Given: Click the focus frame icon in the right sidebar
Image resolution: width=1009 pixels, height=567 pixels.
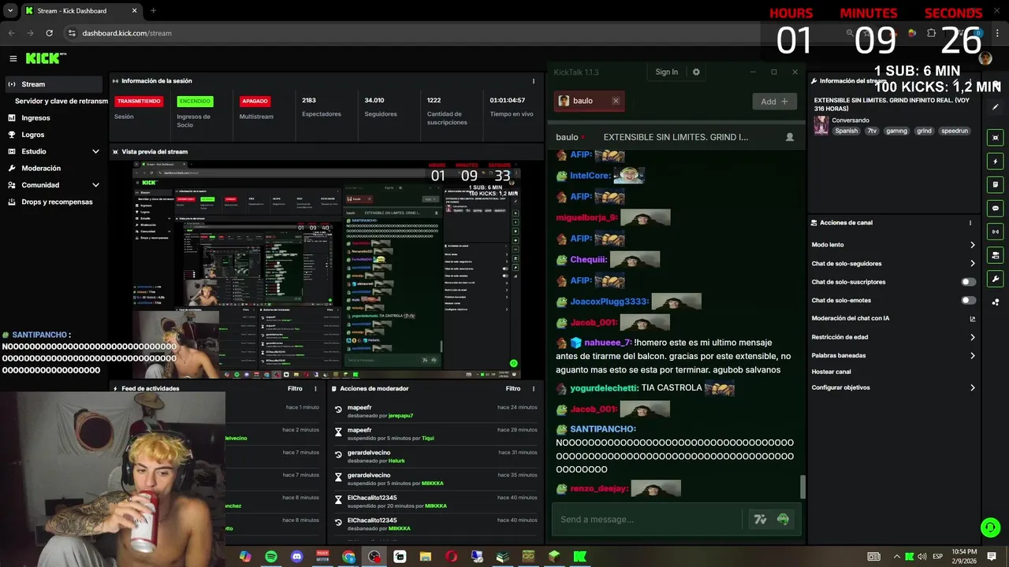Looking at the screenshot, I should click(996, 138).
